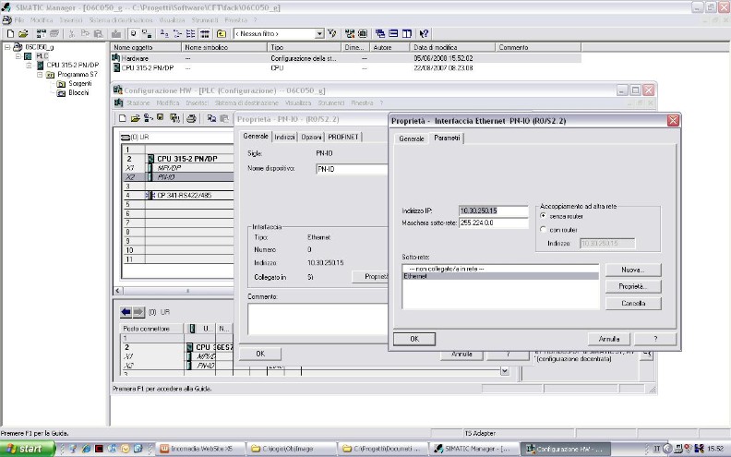Collapse PLC tree node

(x=18, y=56)
